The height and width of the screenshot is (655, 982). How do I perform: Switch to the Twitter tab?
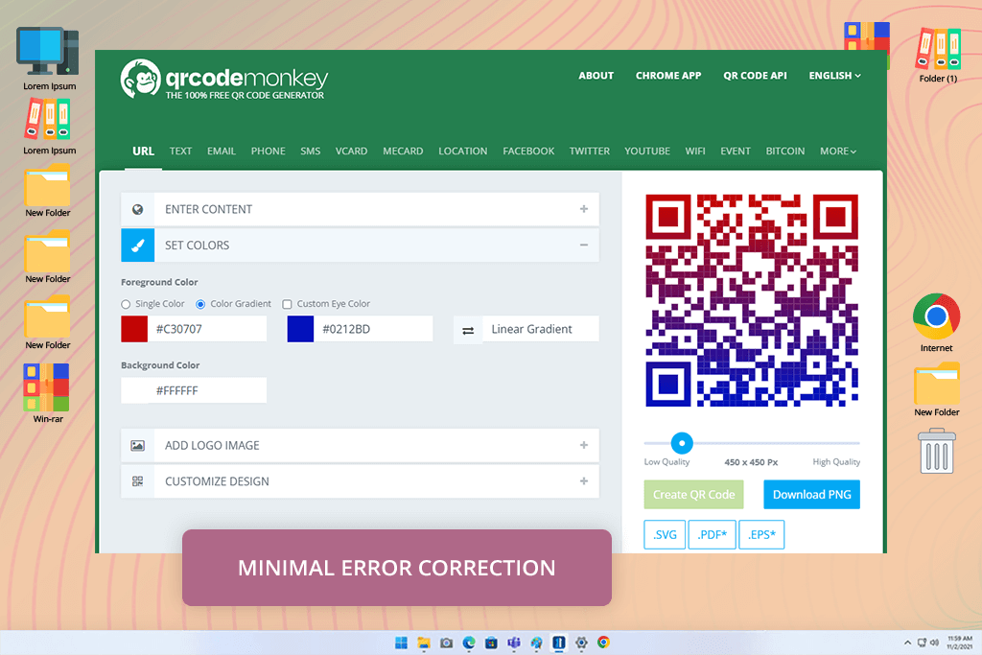[590, 151]
